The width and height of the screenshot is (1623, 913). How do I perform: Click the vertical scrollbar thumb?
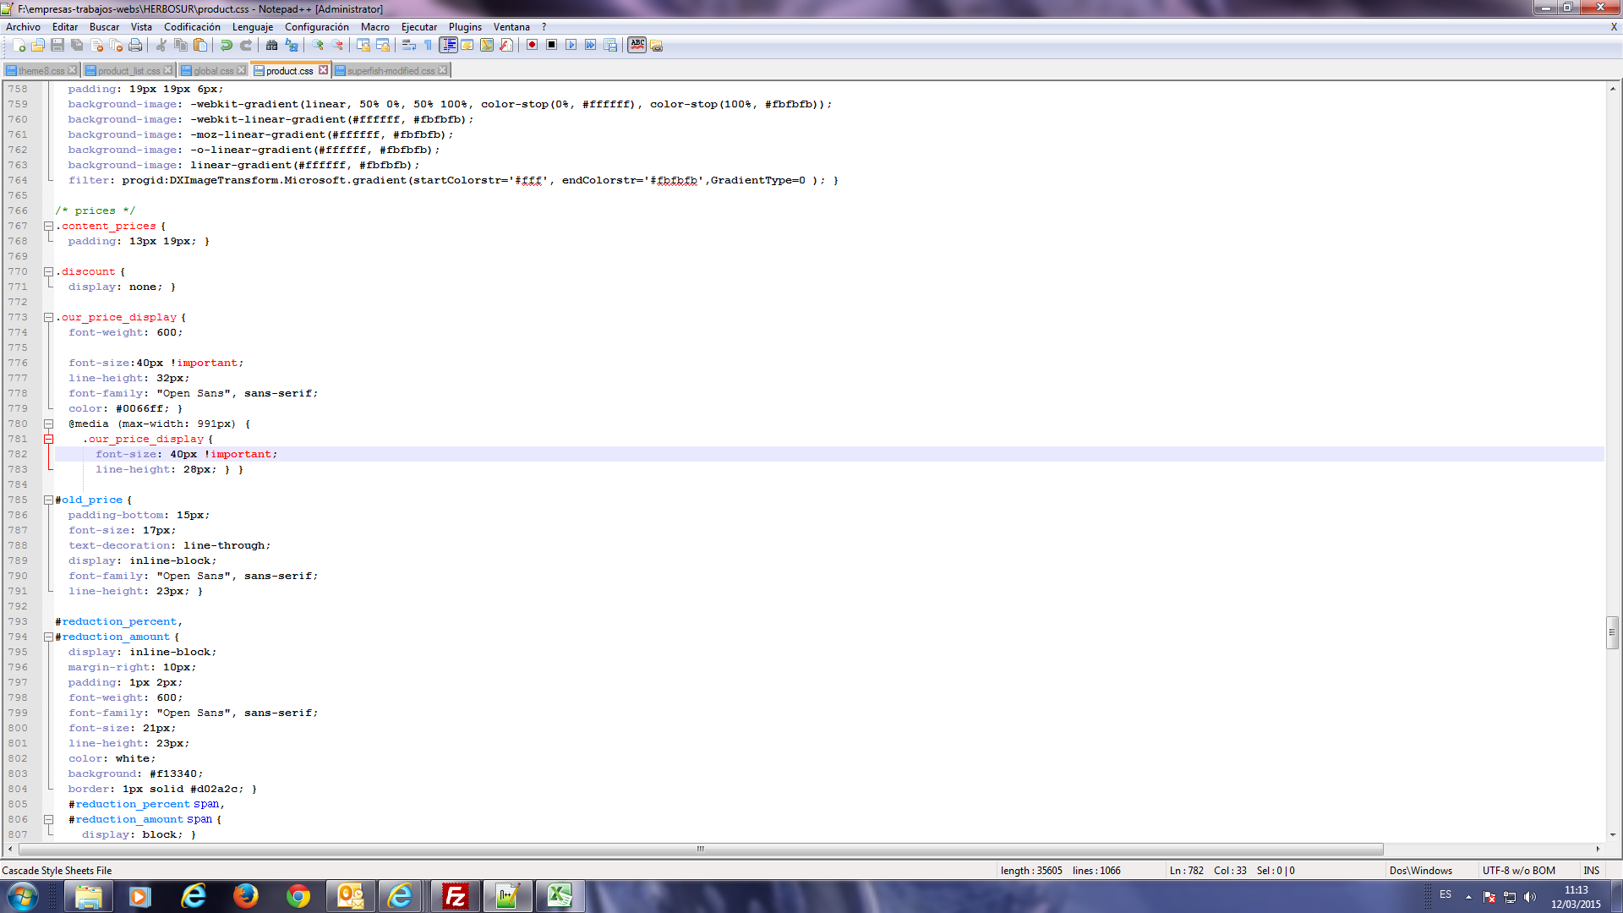click(x=1612, y=632)
